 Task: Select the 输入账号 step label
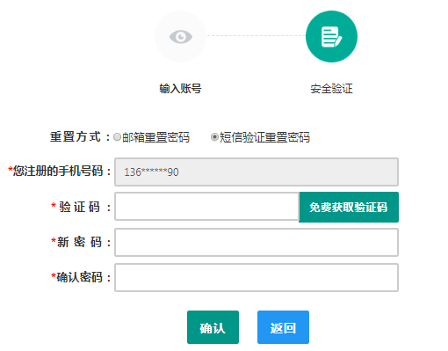click(180, 89)
